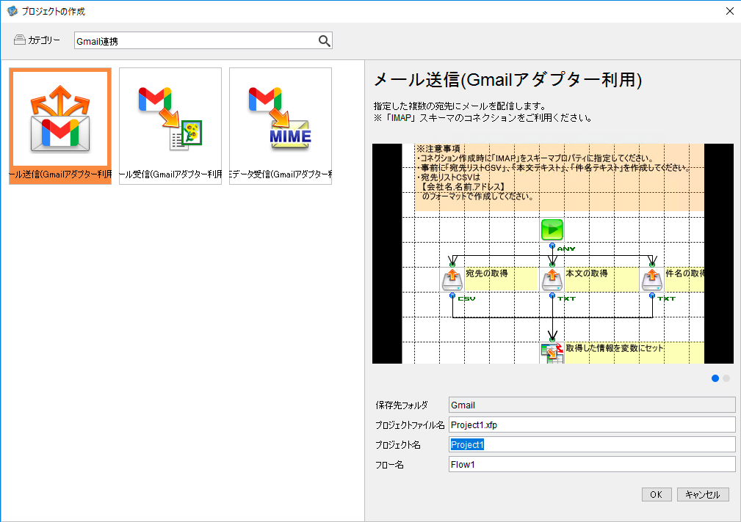The image size is (741, 522).
Task: Click the ※注意事項 note text in preview
Action: (x=438, y=149)
